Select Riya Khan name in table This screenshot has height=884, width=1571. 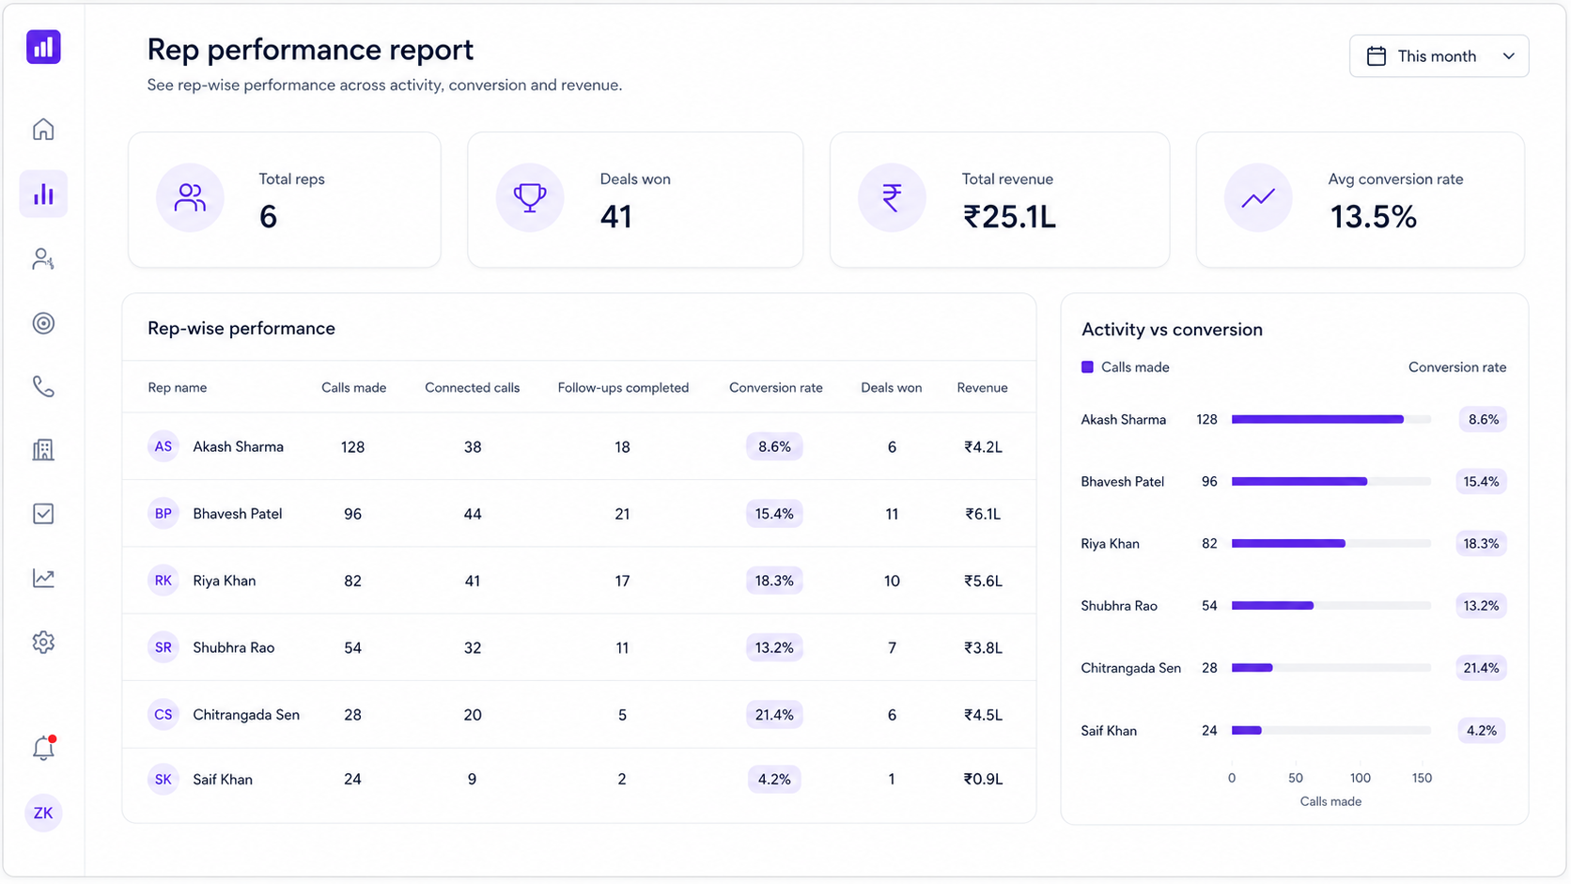[224, 581]
